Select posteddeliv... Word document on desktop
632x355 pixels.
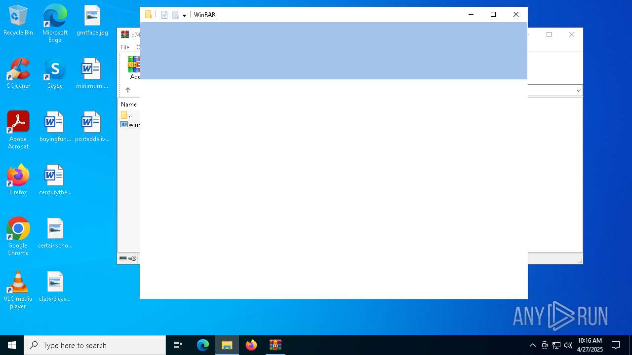(92, 127)
